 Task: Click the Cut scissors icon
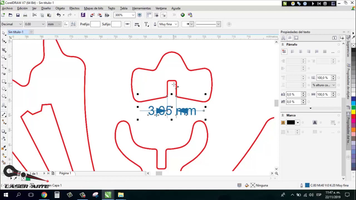coord(34,15)
